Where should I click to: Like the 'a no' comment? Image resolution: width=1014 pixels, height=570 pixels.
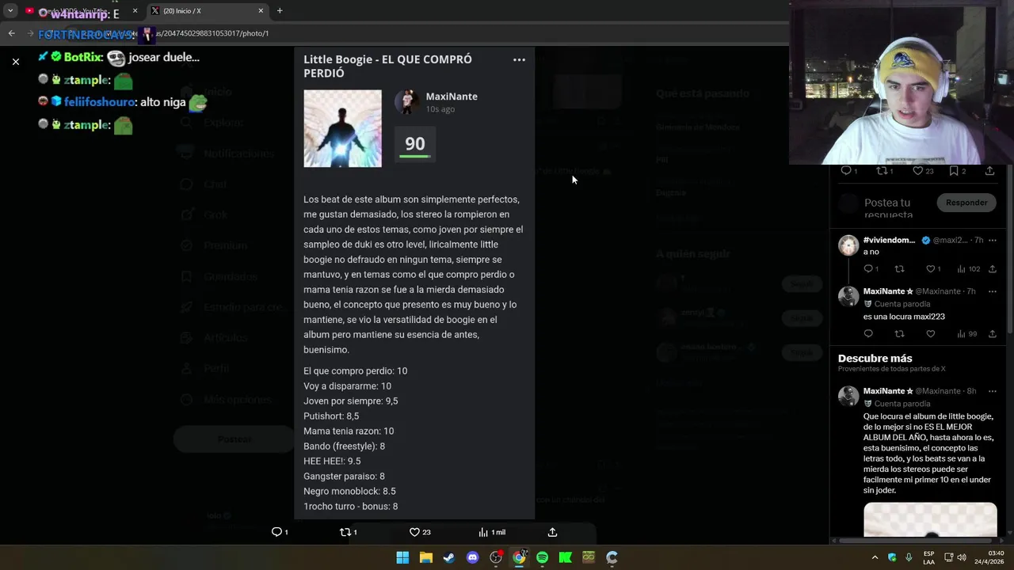pos(930,269)
